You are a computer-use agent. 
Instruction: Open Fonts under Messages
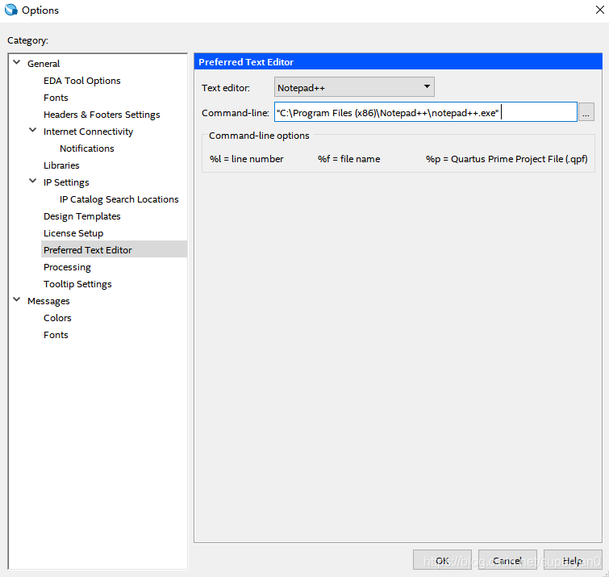56,335
